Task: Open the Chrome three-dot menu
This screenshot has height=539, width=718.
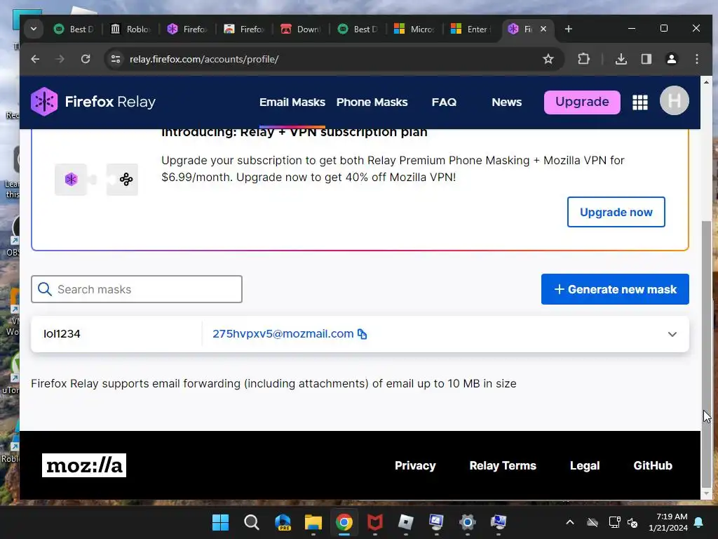Action: [x=696, y=59]
